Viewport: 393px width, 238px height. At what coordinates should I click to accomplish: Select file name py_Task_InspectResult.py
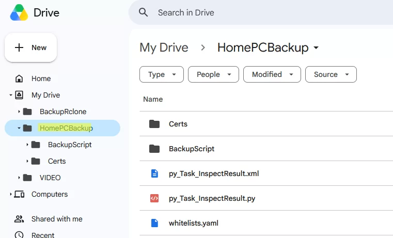click(x=212, y=198)
